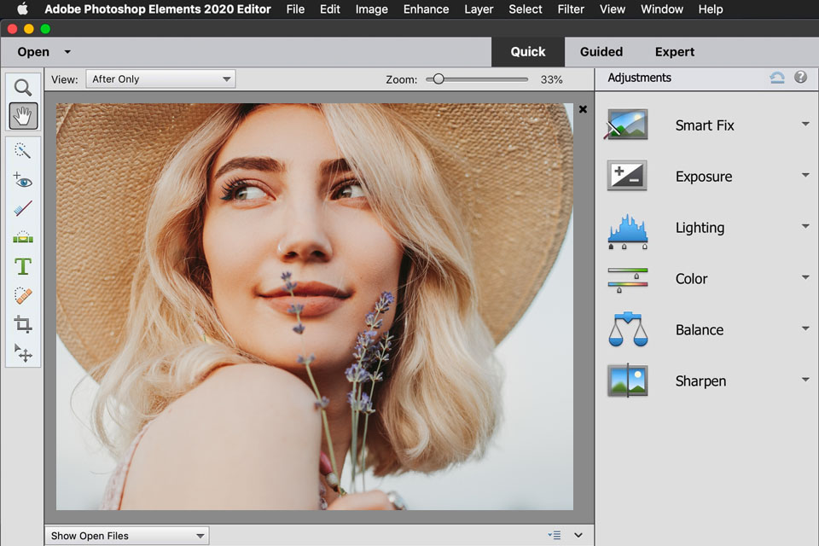Expand the Color adjustment arrow

[x=805, y=277]
